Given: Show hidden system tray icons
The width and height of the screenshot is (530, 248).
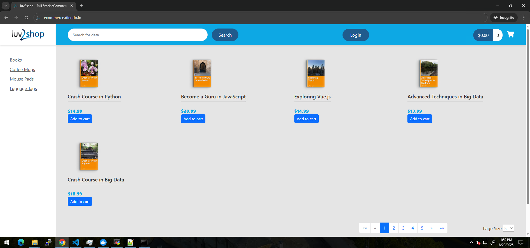Looking at the screenshot, I should tap(471, 242).
